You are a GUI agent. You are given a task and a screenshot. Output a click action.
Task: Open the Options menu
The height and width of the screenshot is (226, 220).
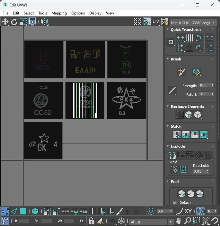(78, 13)
